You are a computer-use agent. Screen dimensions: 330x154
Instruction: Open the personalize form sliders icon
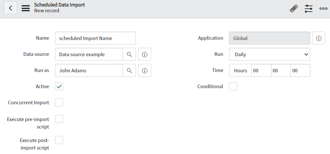[x=309, y=9]
